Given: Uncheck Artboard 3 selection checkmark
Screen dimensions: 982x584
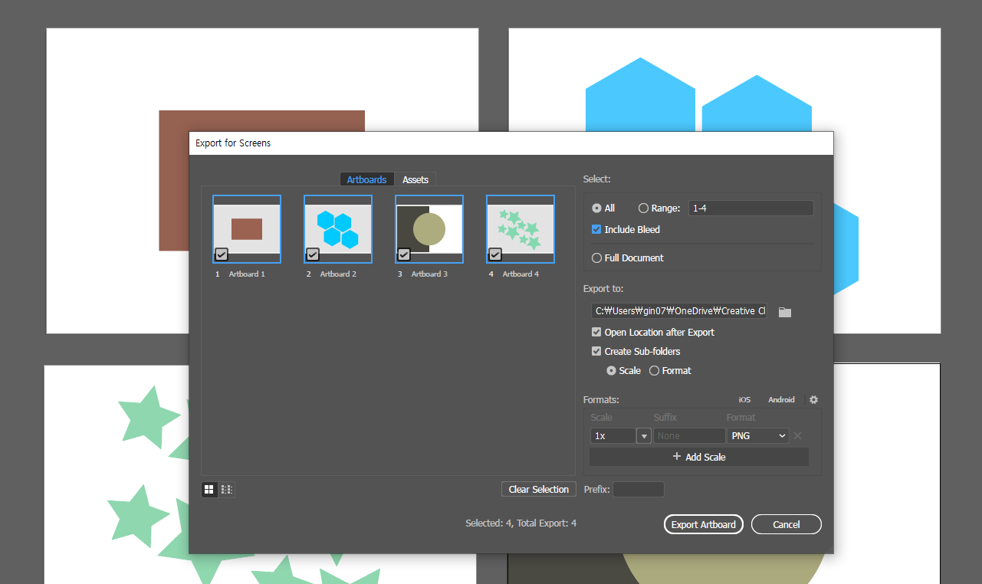Looking at the screenshot, I should 403,254.
